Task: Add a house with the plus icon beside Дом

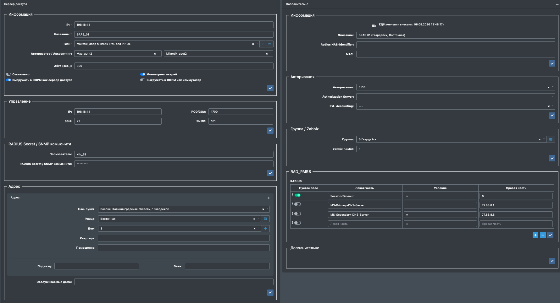Action: pyautogui.click(x=265, y=229)
